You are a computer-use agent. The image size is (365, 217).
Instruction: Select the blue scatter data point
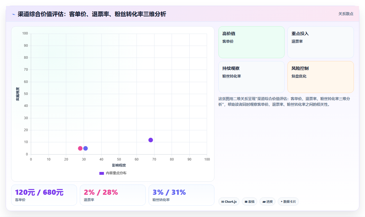86,148
